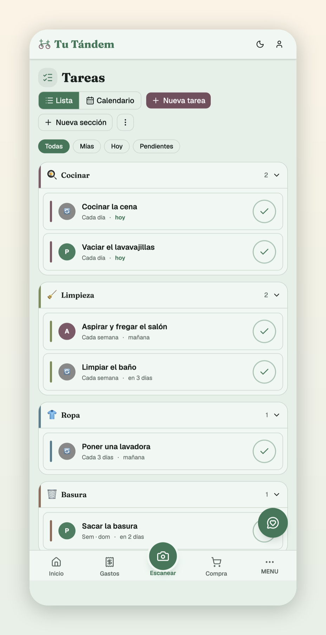
Task: Collapse the Cocinar section chevron
Action: pos(277,175)
